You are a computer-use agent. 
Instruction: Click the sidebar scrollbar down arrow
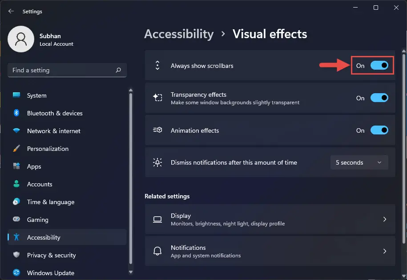point(131,272)
